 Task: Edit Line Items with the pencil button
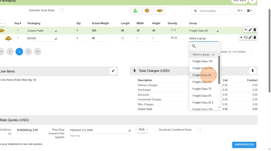pos(113,71)
